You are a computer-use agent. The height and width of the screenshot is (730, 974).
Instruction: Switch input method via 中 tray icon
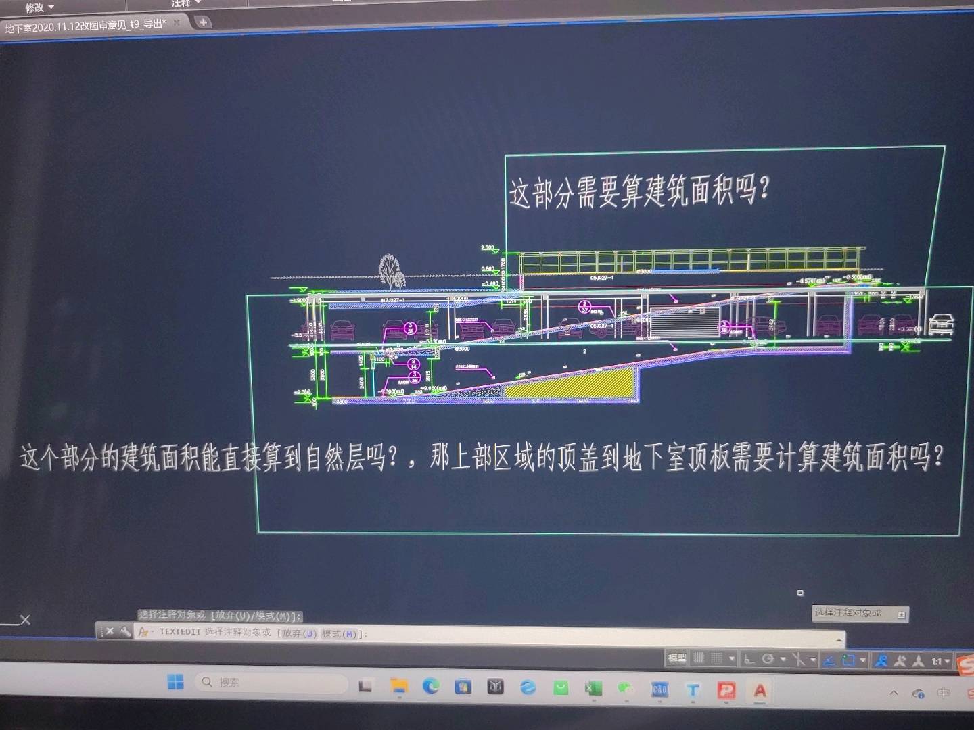[x=944, y=693]
